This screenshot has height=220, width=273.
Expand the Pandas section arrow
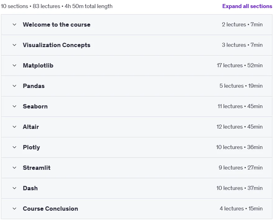tap(15, 86)
